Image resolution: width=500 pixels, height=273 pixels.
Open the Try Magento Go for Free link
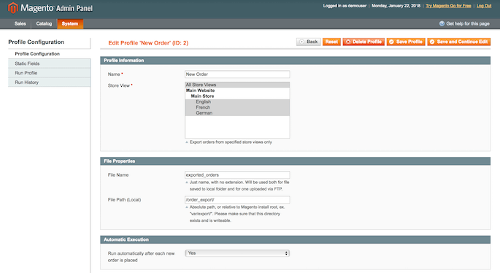(x=448, y=6)
